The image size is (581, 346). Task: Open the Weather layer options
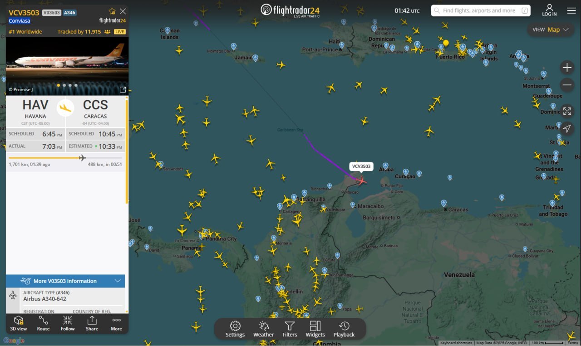(x=263, y=329)
